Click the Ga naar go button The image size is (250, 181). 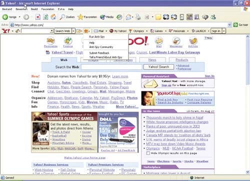coord(240,25)
